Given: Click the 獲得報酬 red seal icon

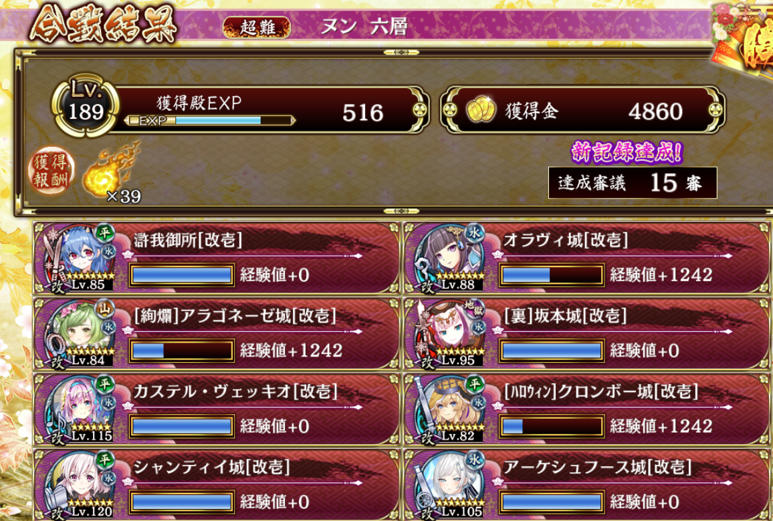Looking at the screenshot, I should pos(51,170).
